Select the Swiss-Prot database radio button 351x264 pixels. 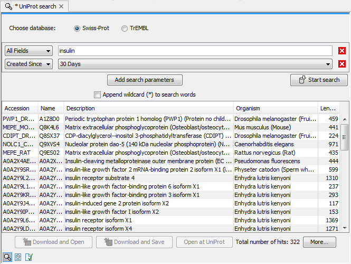[x=77, y=29]
